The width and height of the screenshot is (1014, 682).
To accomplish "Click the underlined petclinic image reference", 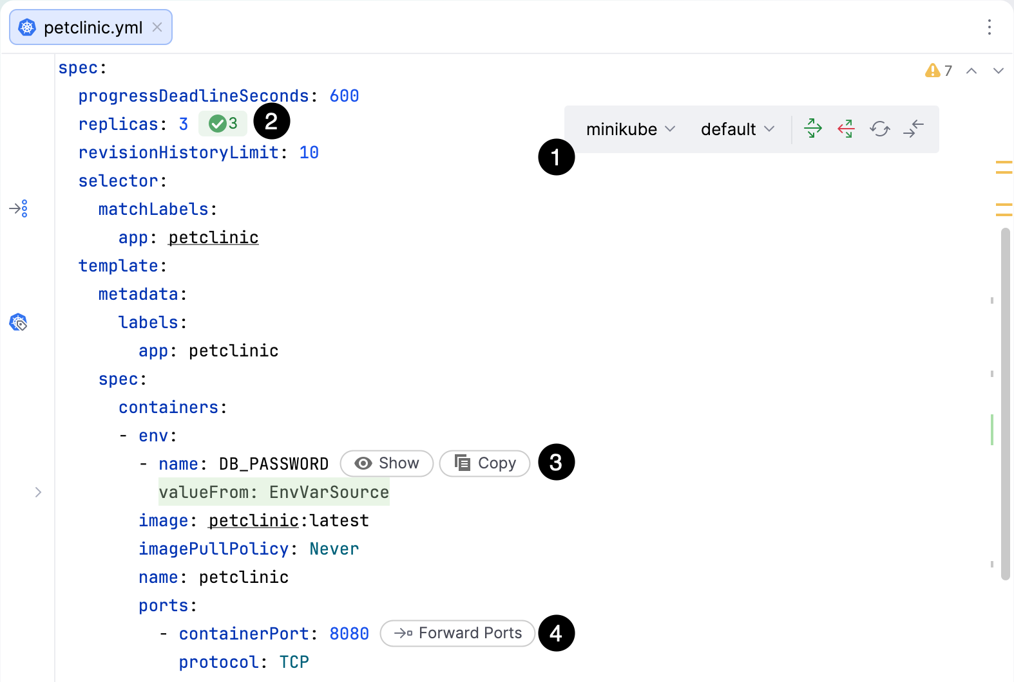I will pos(253,521).
